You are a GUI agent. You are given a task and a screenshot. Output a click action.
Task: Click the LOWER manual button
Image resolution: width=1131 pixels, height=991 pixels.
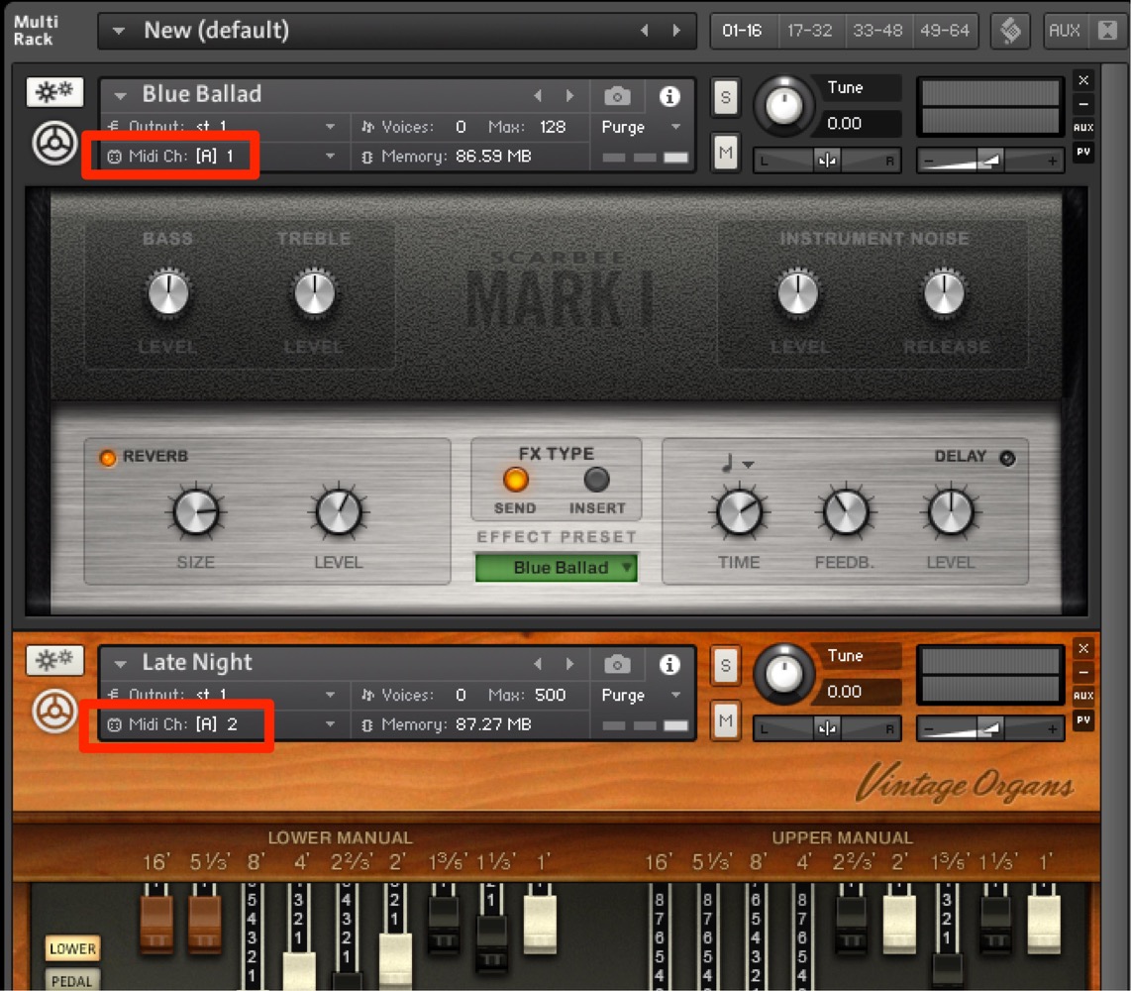click(x=72, y=948)
